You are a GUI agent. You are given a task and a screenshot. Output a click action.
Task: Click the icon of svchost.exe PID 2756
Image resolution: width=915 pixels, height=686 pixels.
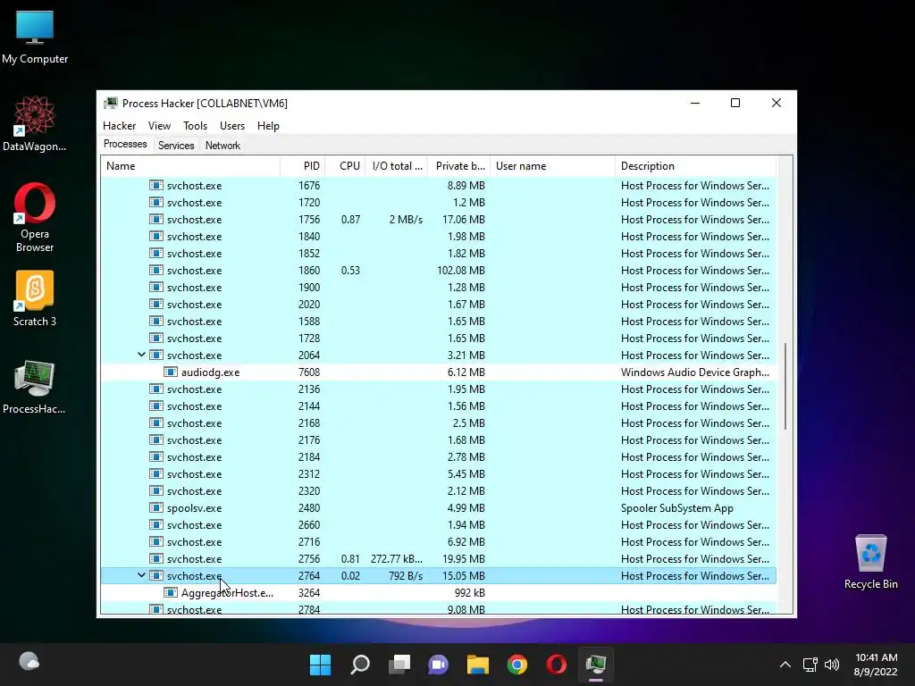(155, 559)
